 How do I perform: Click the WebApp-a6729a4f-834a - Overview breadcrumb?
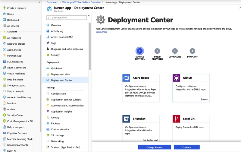tap(81, 2)
